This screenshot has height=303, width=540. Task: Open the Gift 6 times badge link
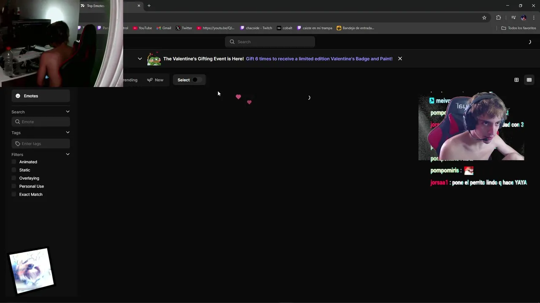point(319,59)
